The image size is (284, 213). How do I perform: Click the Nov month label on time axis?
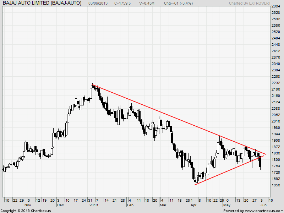(28, 205)
